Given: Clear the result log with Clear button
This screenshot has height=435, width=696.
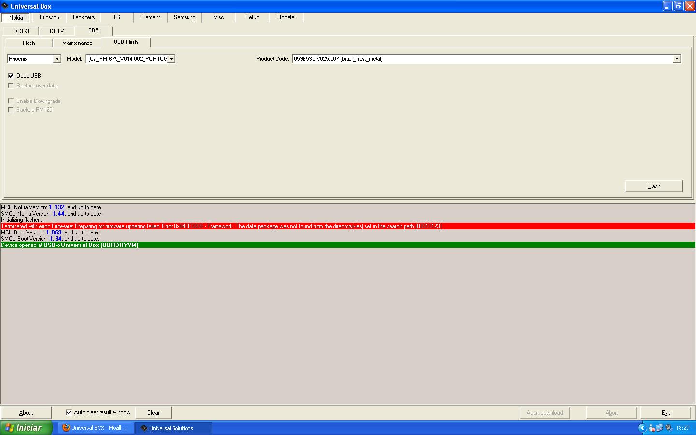Looking at the screenshot, I should pyautogui.click(x=153, y=413).
